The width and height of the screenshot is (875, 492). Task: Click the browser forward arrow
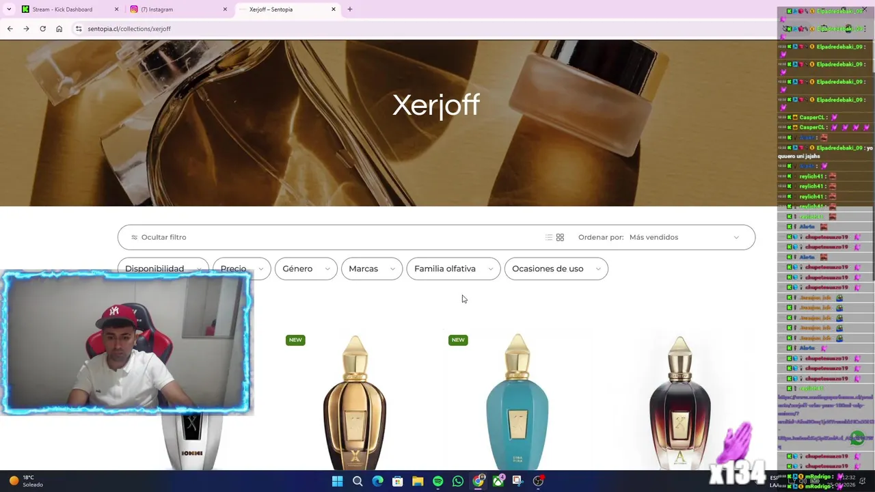tap(26, 29)
